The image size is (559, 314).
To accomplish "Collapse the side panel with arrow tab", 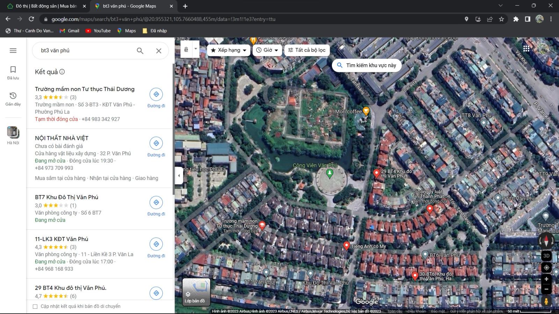I will [179, 175].
